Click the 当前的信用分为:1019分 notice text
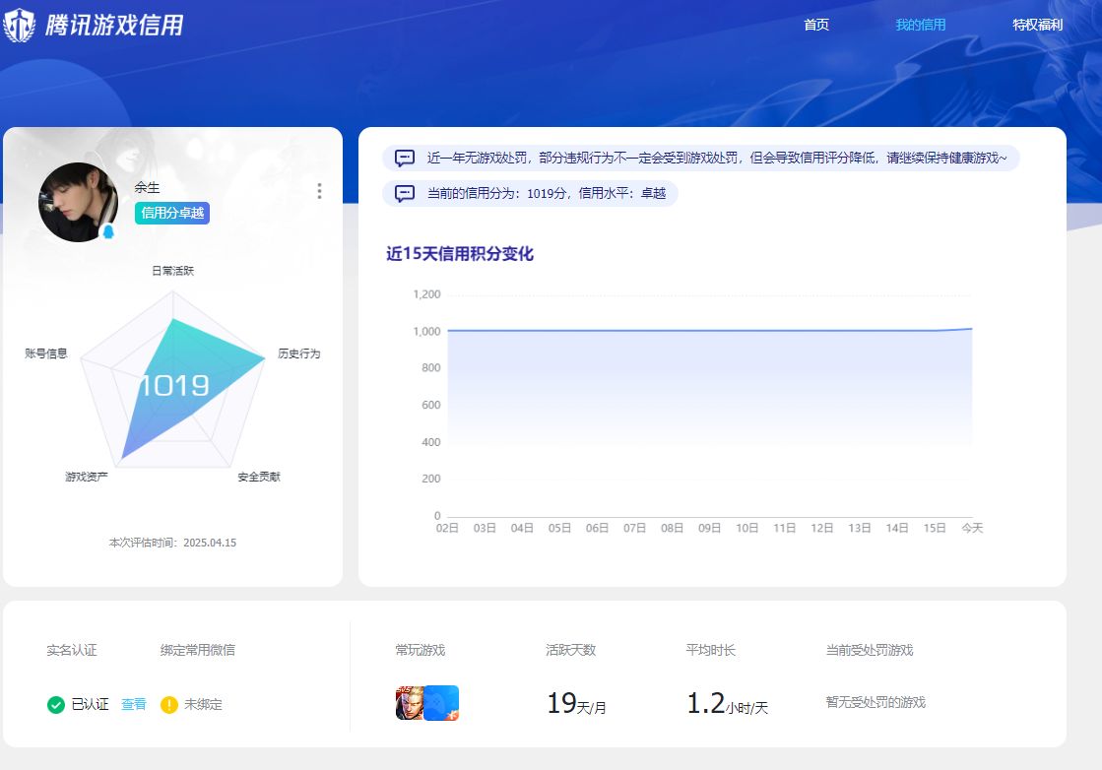This screenshot has width=1102, height=770. click(x=547, y=193)
